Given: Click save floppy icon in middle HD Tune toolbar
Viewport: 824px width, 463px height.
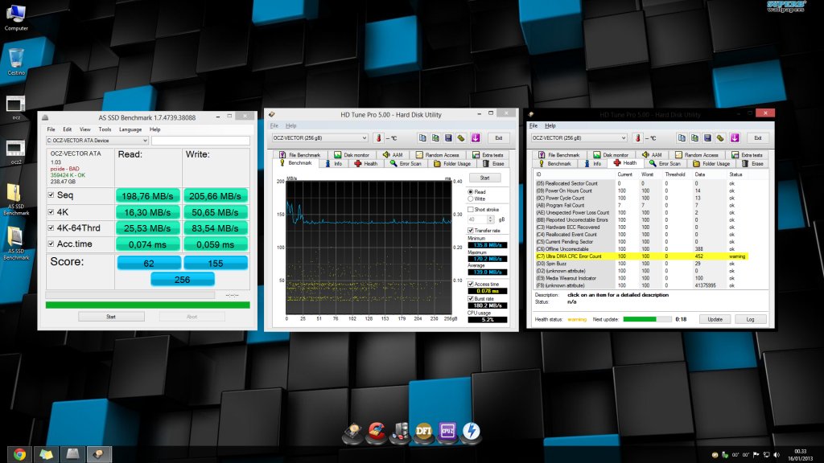Looking at the screenshot, I should 448,138.
